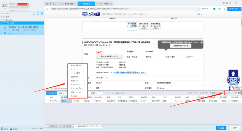Screen dimensions: 242x131
Task: Click the help question mark icon
Action: pyautogui.click(x=227, y=3)
